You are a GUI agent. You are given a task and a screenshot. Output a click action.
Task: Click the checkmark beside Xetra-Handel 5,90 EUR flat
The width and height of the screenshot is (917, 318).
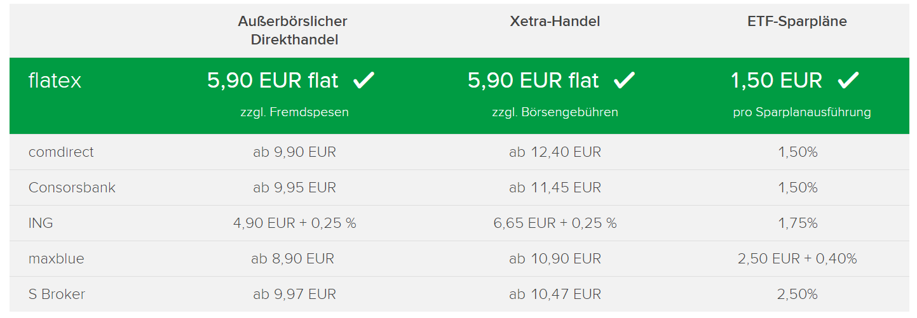click(x=625, y=81)
